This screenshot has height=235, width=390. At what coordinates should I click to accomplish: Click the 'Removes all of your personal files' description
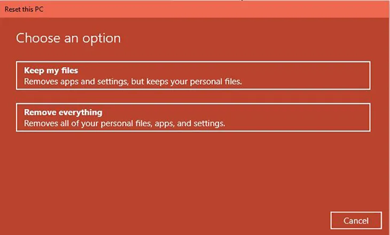coord(85,124)
